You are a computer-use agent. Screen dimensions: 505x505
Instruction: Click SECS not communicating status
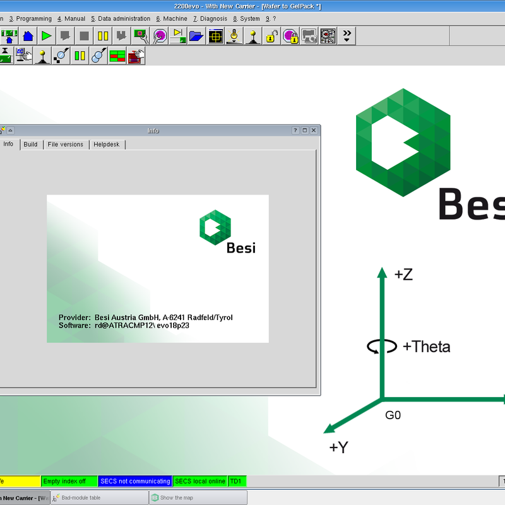135,481
